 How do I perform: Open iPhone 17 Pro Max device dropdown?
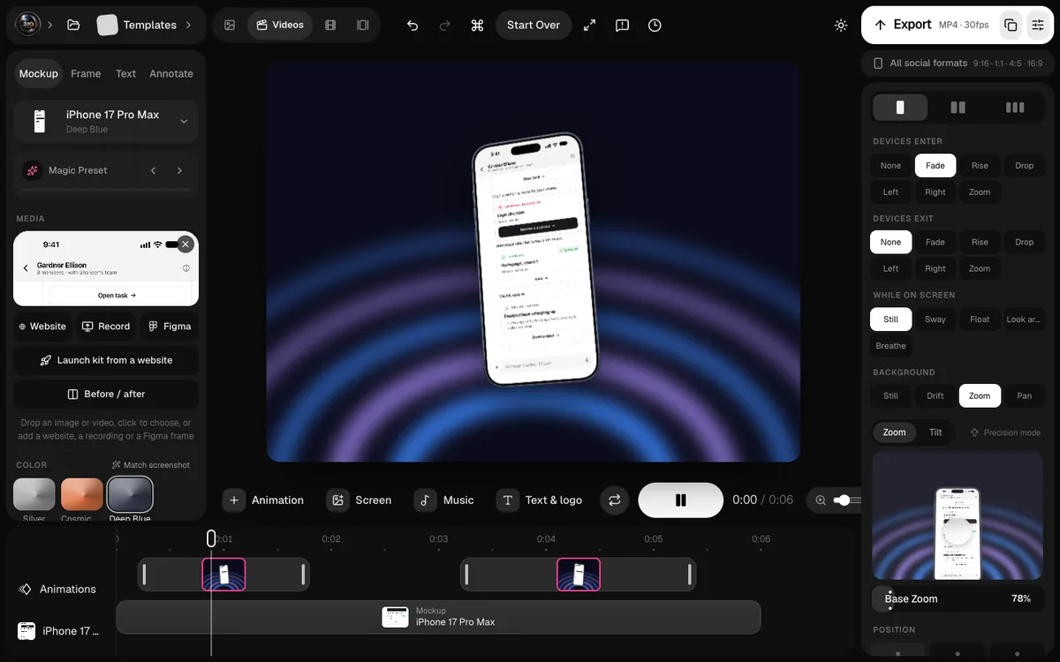click(106, 121)
